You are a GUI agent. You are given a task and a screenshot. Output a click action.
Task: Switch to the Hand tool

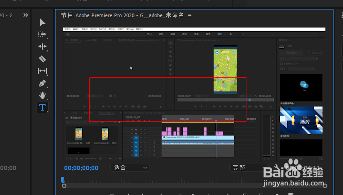[x=42, y=95]
